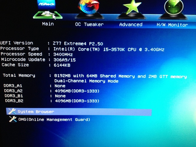Click the ASRock Main monitor icon

click(x=47, y=9)
